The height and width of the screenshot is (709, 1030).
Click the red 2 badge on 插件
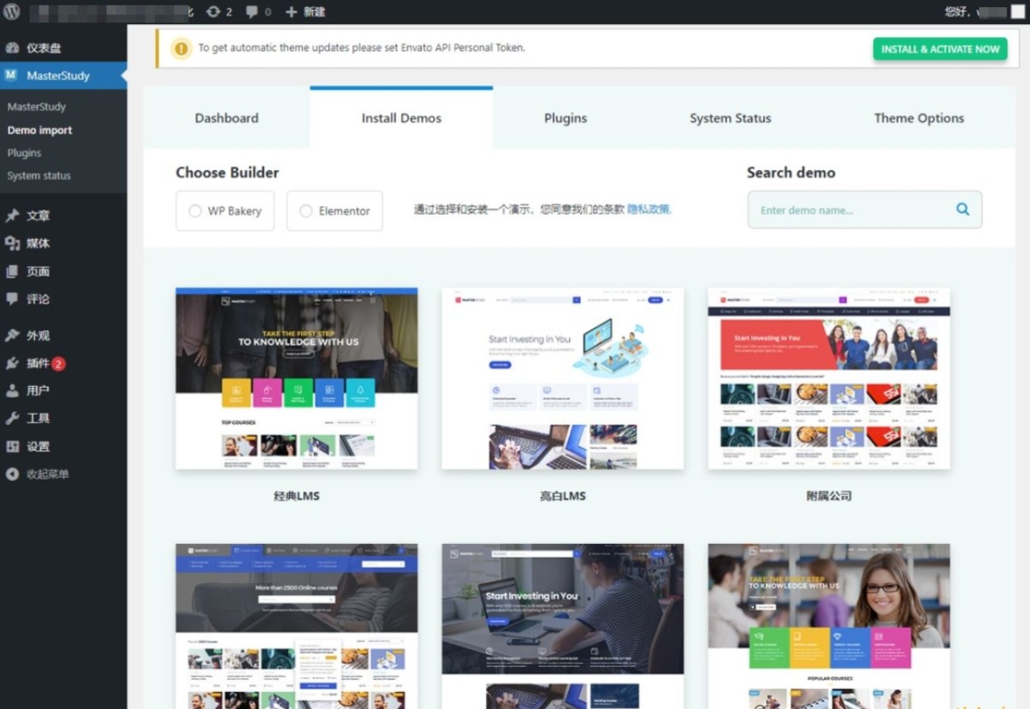pyautogui.click(x=59, y=364)
